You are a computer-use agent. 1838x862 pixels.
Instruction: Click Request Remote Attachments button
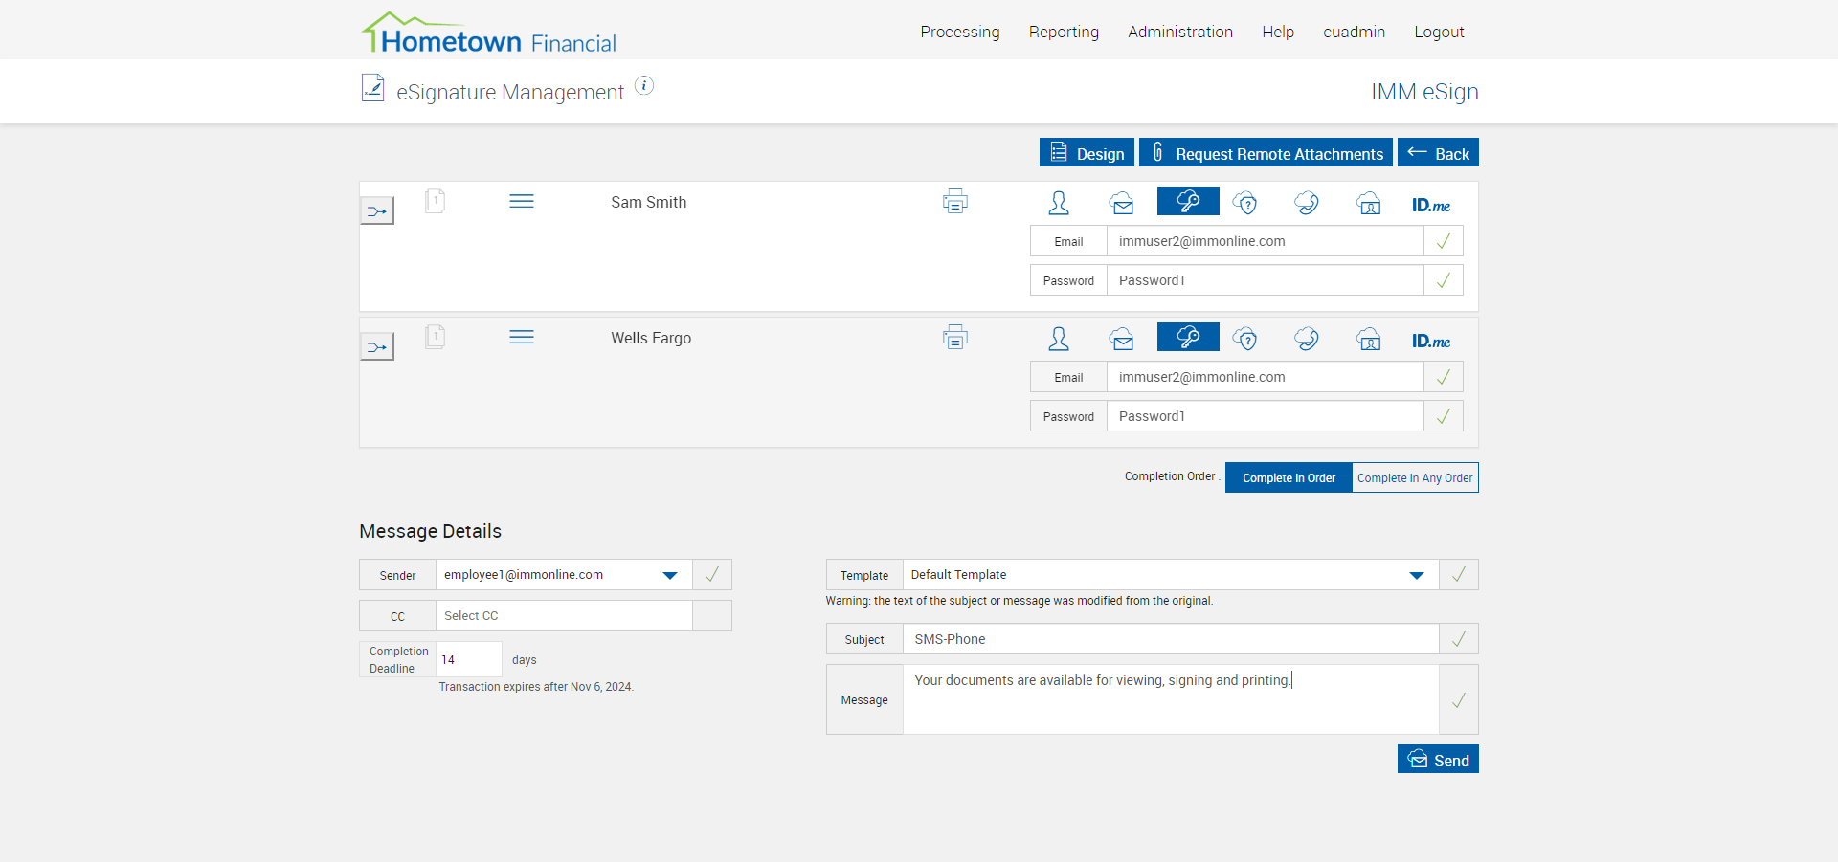pos(1266,153)
